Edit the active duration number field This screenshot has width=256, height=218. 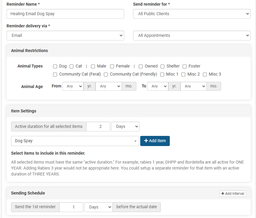point(98,126)
